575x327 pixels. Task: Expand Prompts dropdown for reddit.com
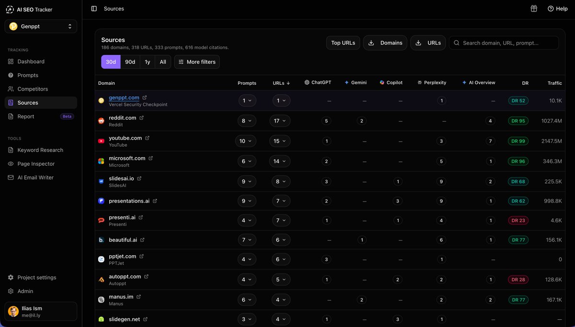247,121
